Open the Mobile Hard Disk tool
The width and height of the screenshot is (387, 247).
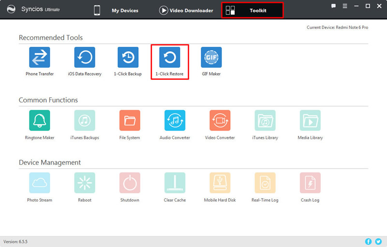220,183
